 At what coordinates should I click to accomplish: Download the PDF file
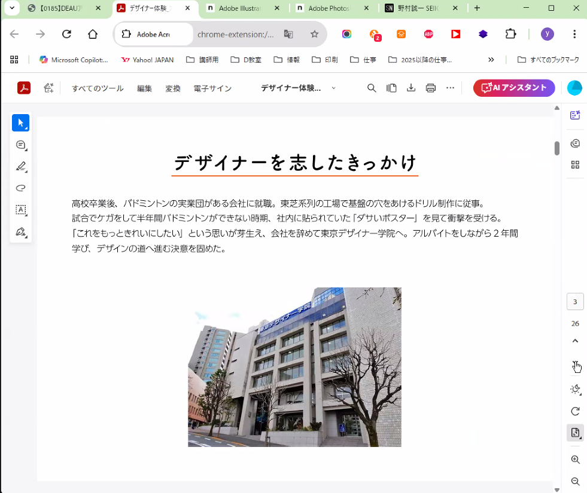click(411, 88)
